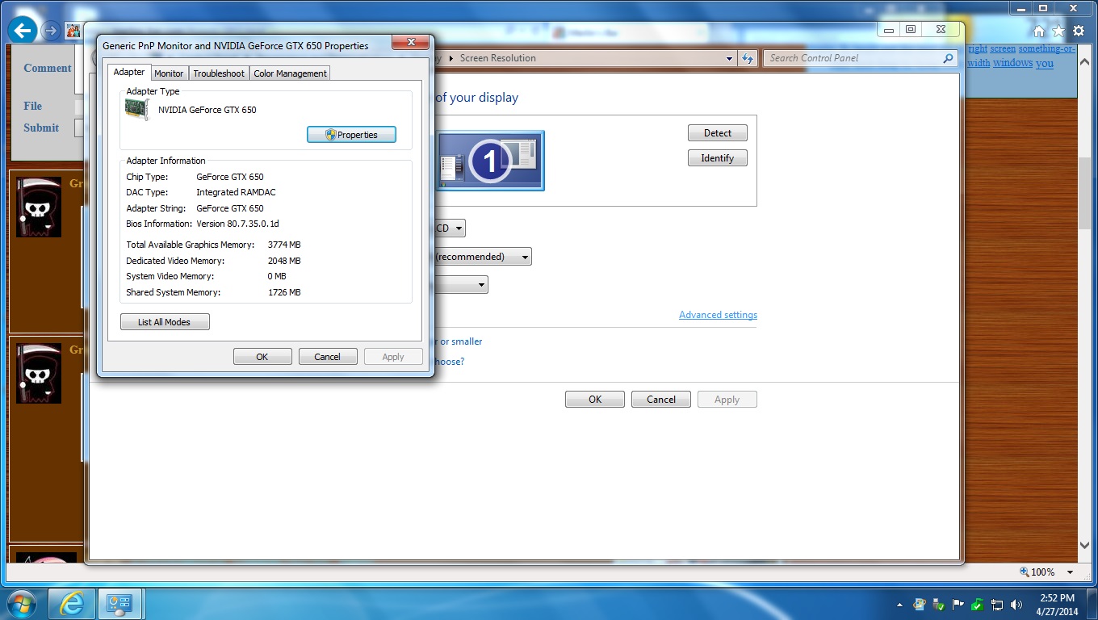Click the '3774 MB' total graphics memory value

pyautogui.click(x=284, y=245)
